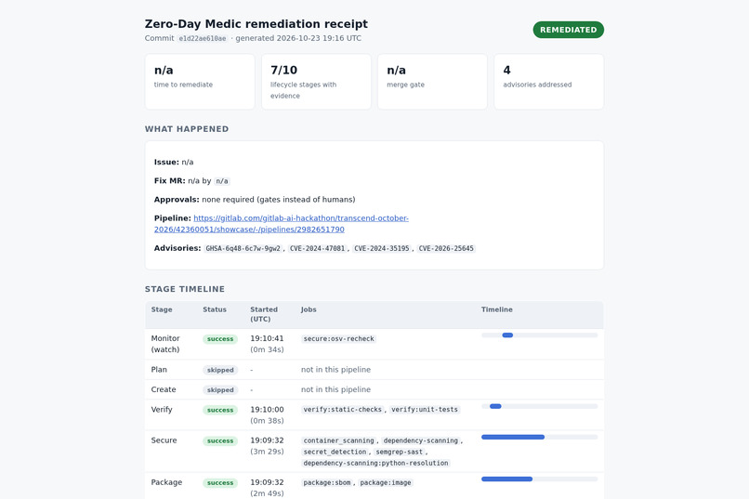The image size is (749, 499).
Task: Select the commit hash e1d22ae610ae
Action: point(203,38)
